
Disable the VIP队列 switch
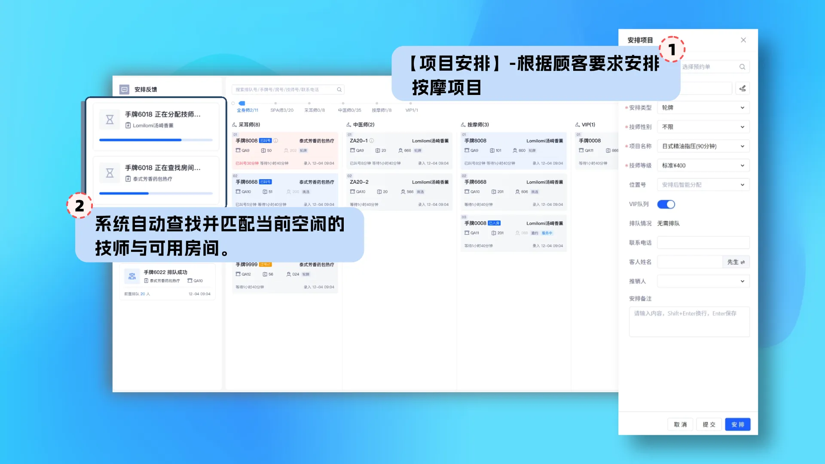point(666,204)
